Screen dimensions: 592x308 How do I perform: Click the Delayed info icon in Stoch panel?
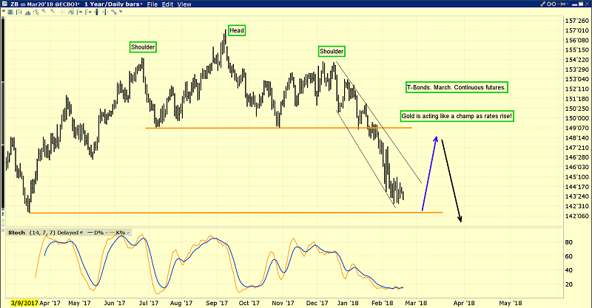click(81, 233)
